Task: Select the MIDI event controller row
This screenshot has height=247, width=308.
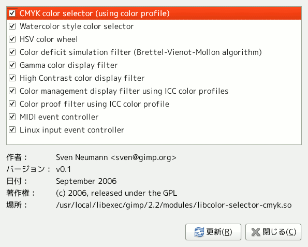Action: pos(154,117)
